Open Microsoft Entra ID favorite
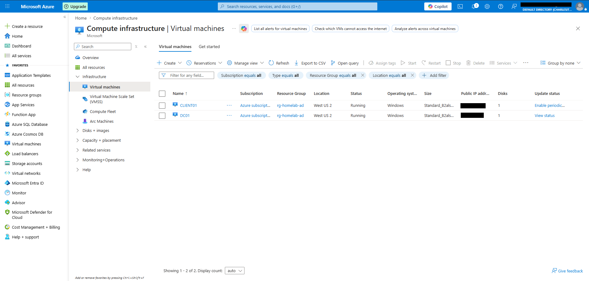Screen dimensions: 589x281 (28, 183)
